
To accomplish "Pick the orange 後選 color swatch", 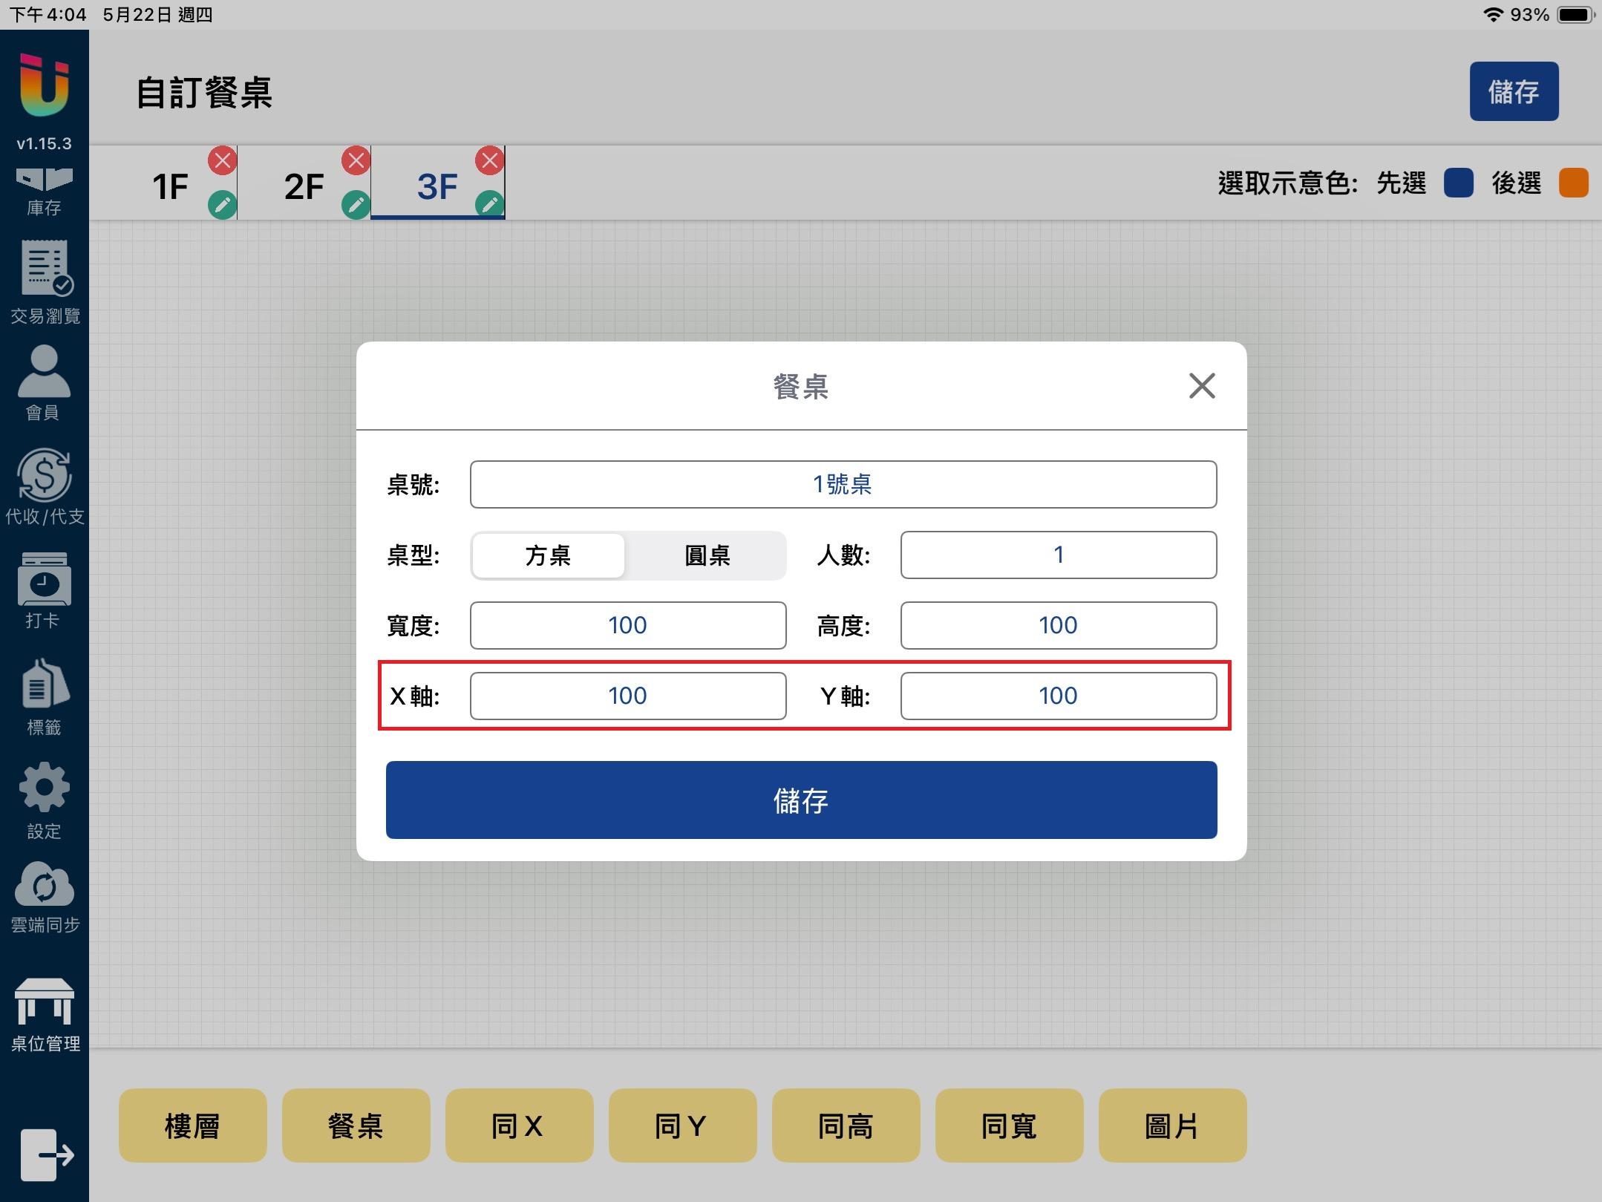I will point(1573,183).
